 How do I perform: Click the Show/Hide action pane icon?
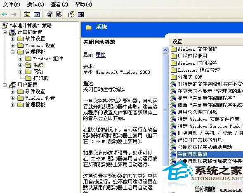[x=81, y=14]
